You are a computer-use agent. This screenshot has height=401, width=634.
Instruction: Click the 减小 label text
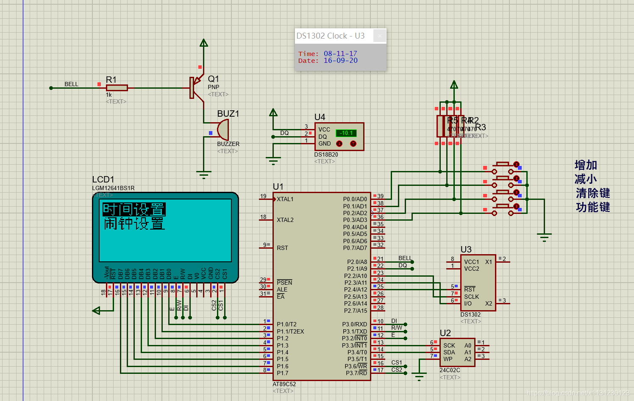pos(586,179)
